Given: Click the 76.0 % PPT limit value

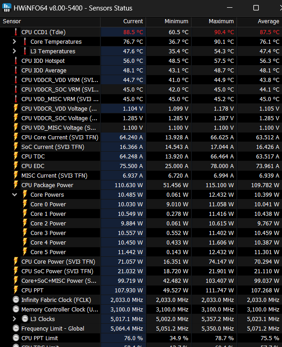Looking at the screenshot, I should 133,338.
